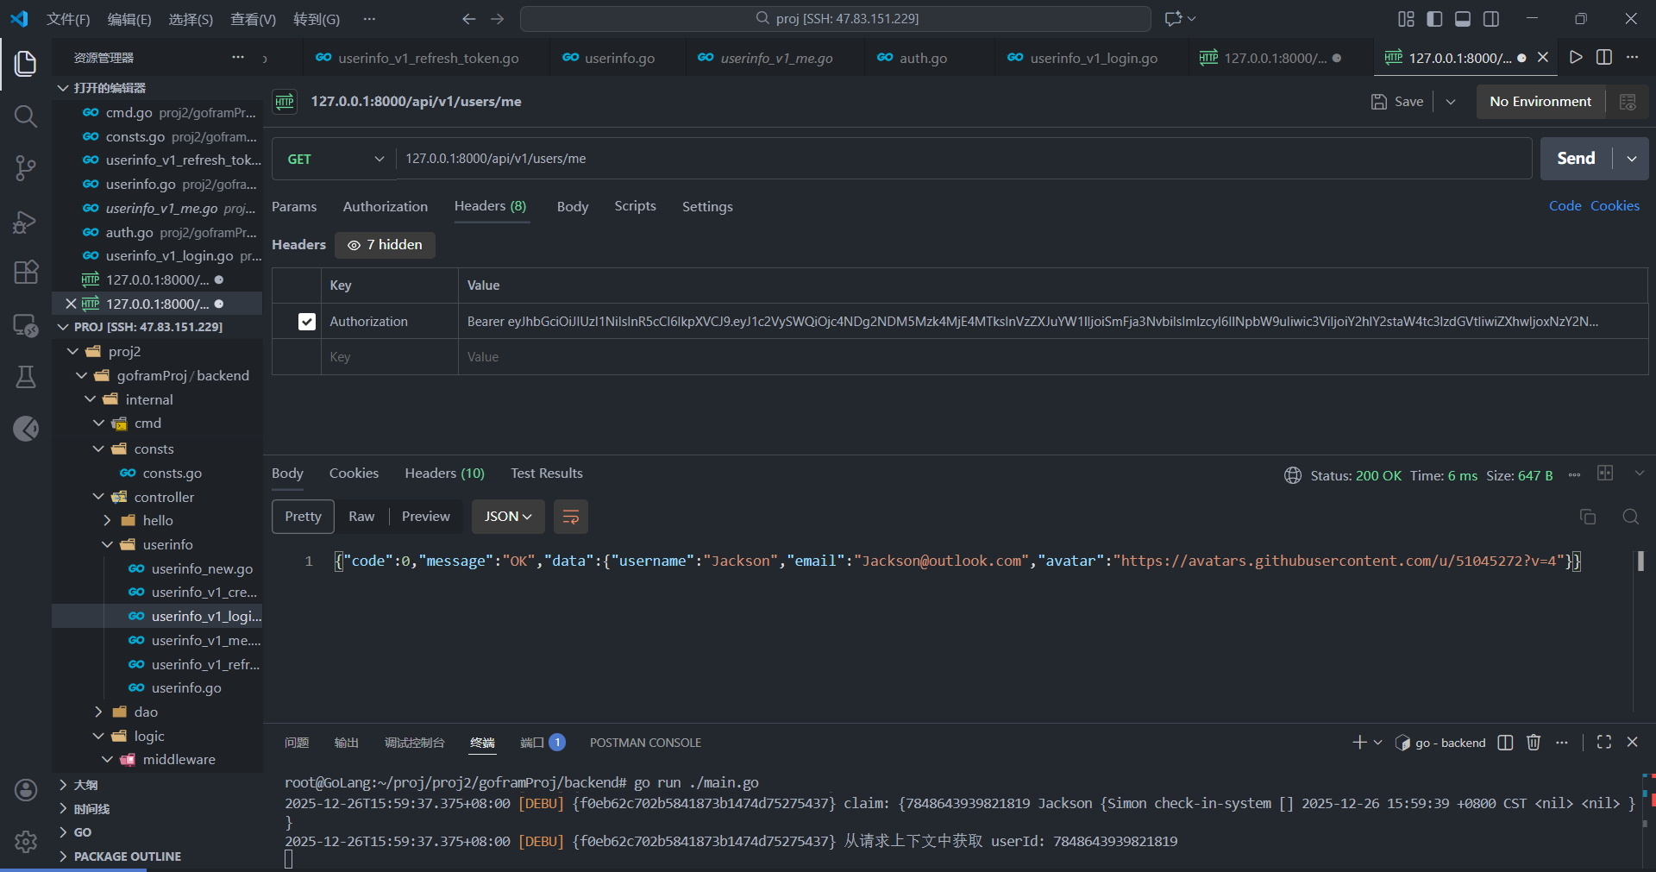
Task: Open the Save options dropdown arrow
Action: pos(1451,102)
